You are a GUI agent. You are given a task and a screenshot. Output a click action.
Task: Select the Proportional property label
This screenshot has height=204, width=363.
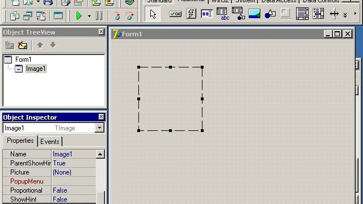[x=26, y=190]
